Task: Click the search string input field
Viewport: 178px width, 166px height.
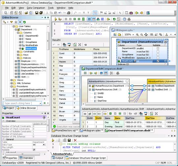Action: pos(21,103)
